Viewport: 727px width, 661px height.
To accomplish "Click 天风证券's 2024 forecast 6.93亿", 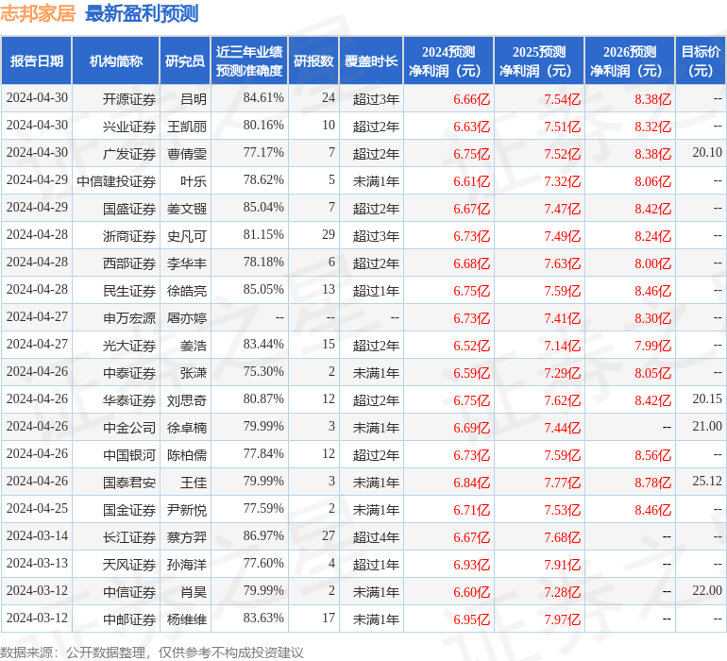I will click(471, 564).
